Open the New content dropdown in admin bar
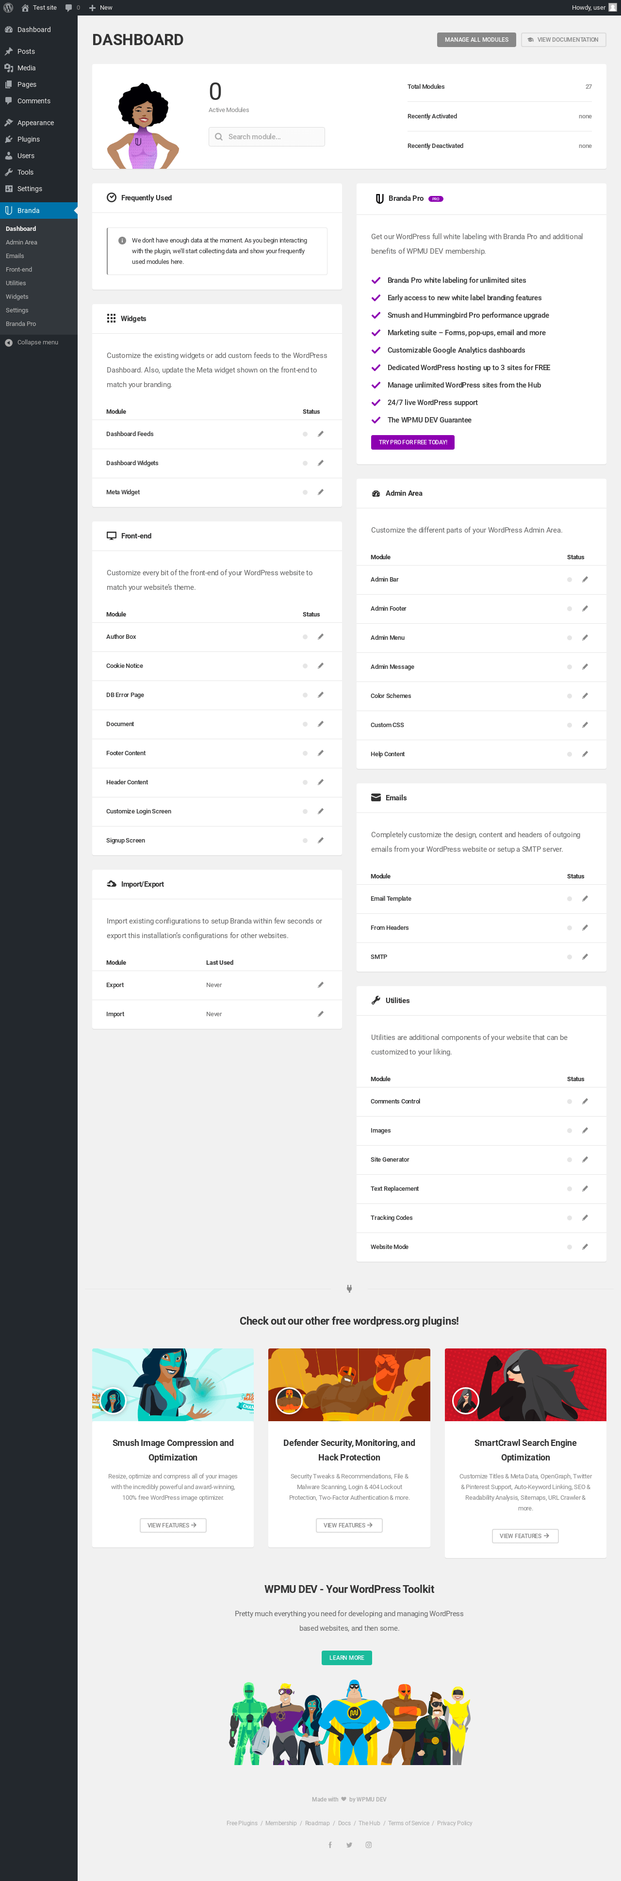The image size is (621, 1881). point(101,7)
